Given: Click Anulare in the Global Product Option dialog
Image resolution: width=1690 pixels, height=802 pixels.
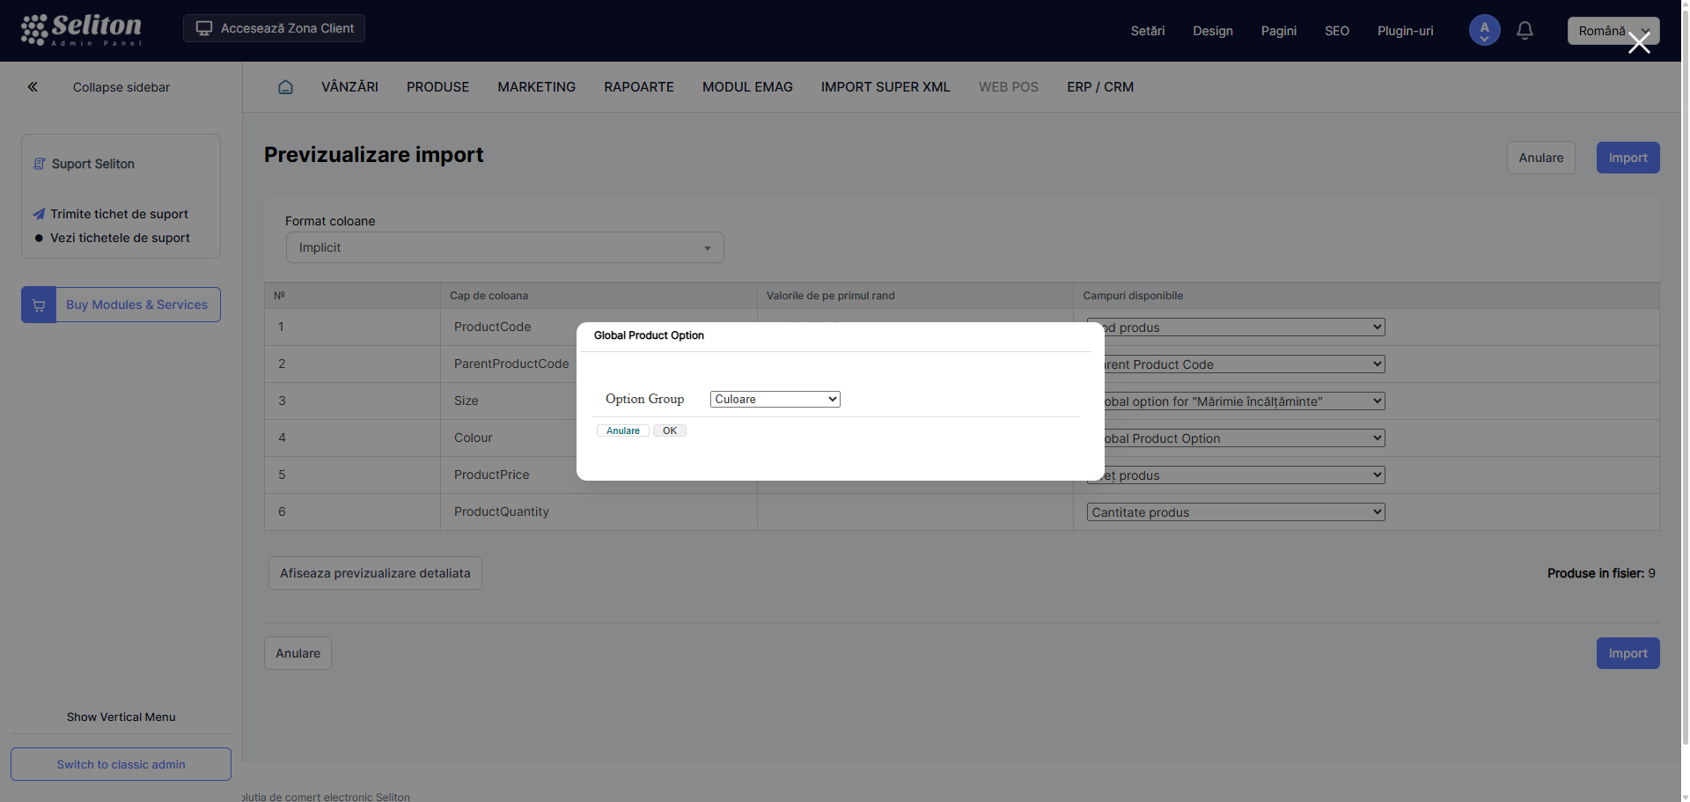Looking at the screenshot, I should [622, 430].
